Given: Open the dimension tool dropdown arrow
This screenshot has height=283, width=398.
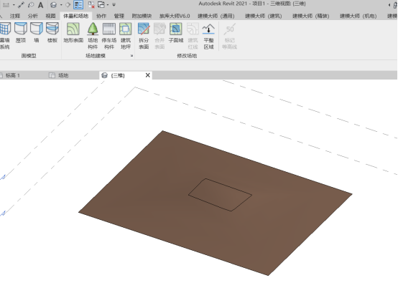Looking at the screenshot, I should point(14,5).
